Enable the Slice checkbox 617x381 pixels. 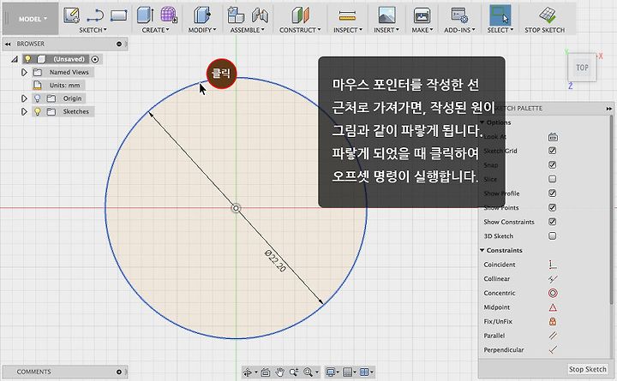(x=553, y=179)
